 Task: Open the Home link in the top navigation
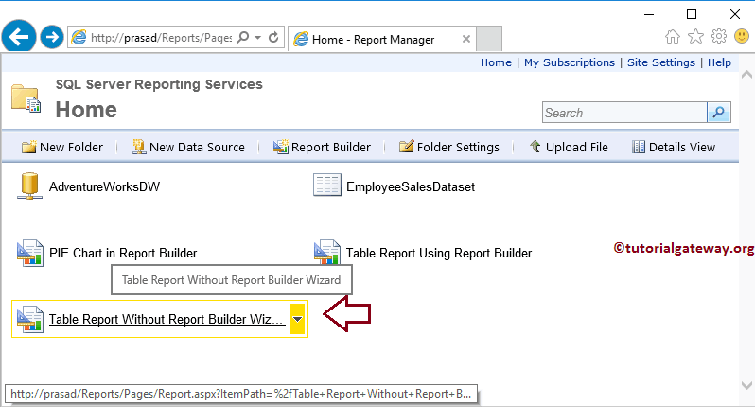496,62
